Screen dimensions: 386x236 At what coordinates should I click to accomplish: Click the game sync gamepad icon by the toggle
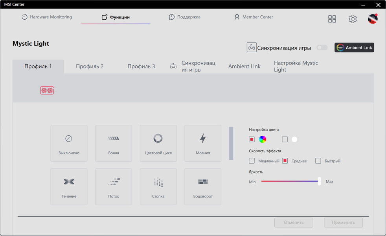[251, 47]
